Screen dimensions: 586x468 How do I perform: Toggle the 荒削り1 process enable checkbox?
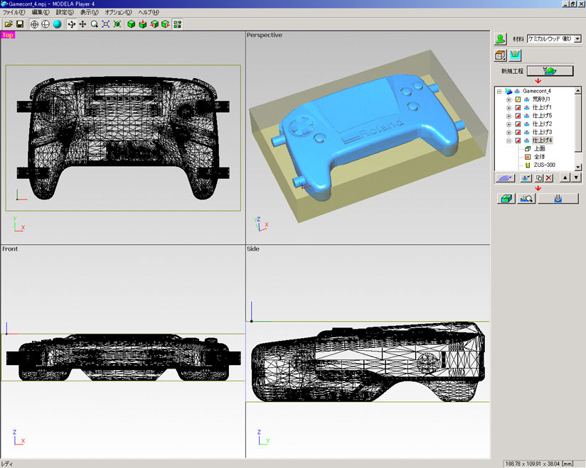[517, 99]
